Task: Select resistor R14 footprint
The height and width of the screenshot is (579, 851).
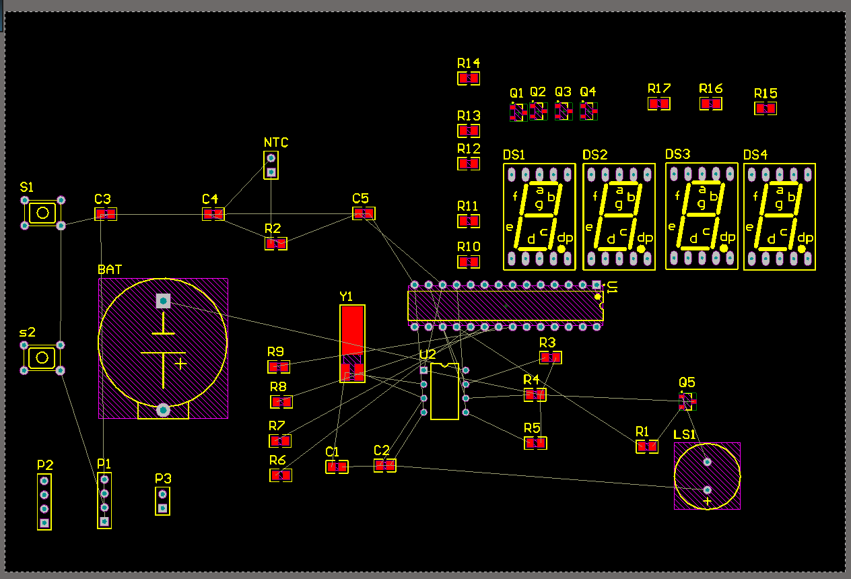Action: (x=469, y=78)
